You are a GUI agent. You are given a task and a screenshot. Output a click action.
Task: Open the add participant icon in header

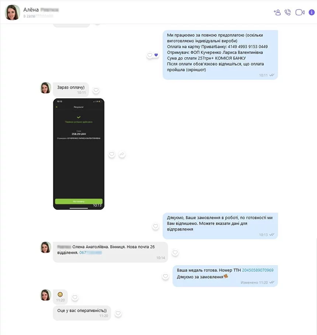(277, 13)
